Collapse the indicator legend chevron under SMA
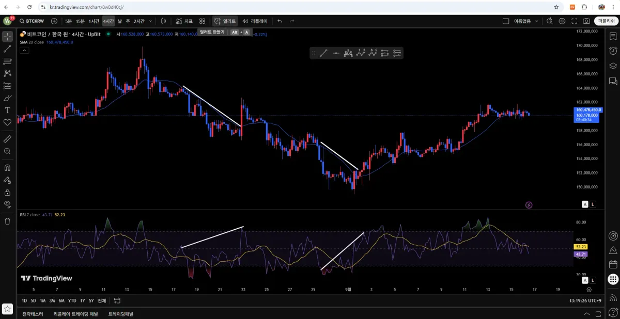The height and width of the screenshot is (319, 620). click(24, 50)
